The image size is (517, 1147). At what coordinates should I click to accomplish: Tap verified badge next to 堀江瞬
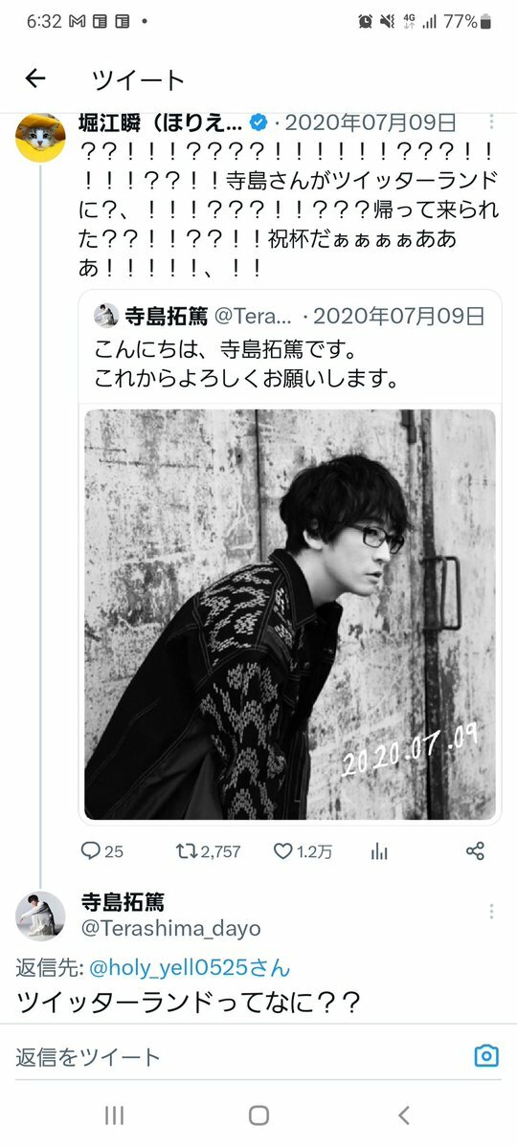(x=258, y=122)
